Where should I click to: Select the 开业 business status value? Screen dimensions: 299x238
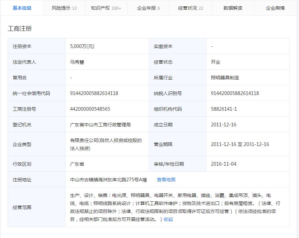(x=216, y=62)
